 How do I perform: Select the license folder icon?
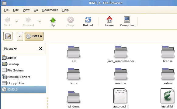[168, 52]
